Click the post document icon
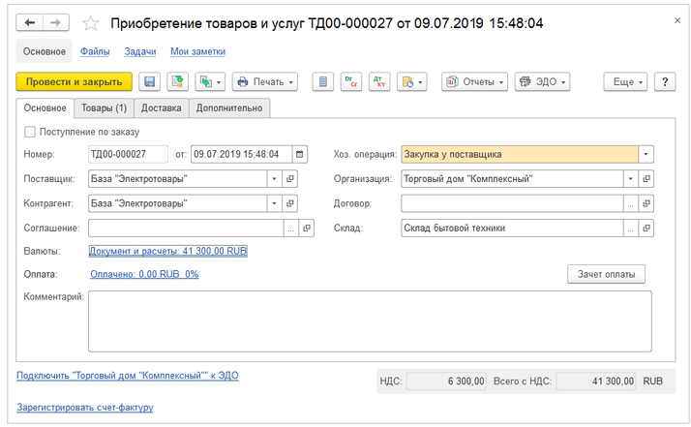The width and height of the screenshot is (691, 427). coord(176,82)
